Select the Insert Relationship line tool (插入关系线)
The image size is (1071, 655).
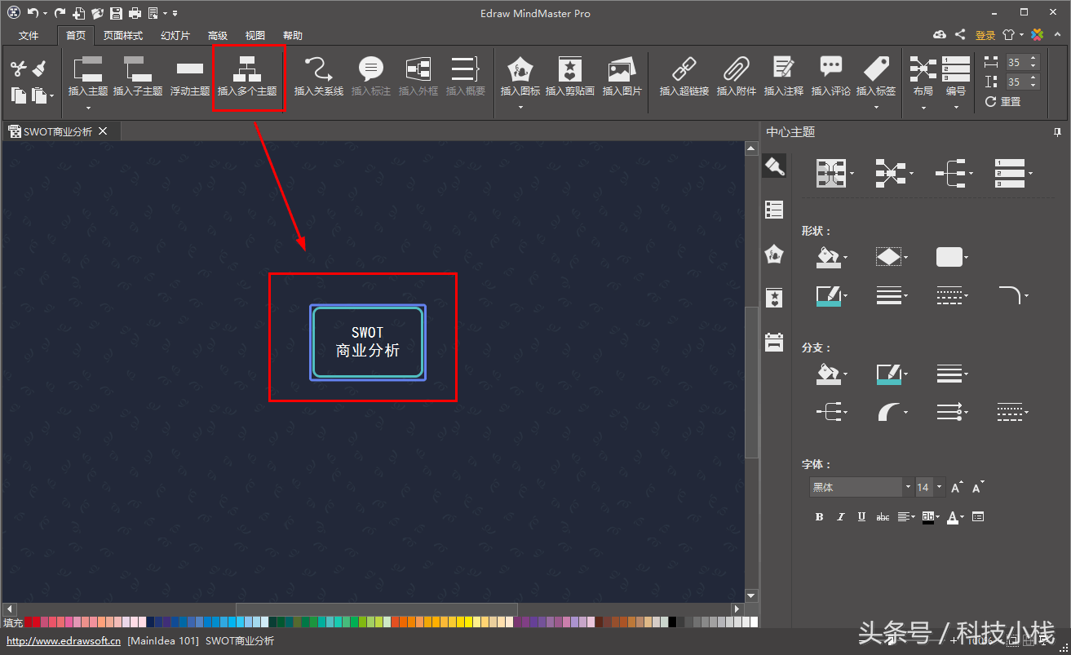coord(318,77)
